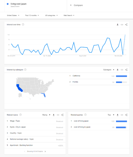Share the Interest over time chart
The image size is (133, 157).
tap(126, 25)
